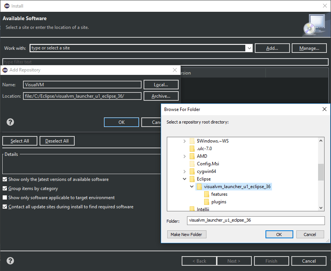Screen dimensions: 331x271
Task: Click the plugins folder icon
Action: tap(207, 202)
